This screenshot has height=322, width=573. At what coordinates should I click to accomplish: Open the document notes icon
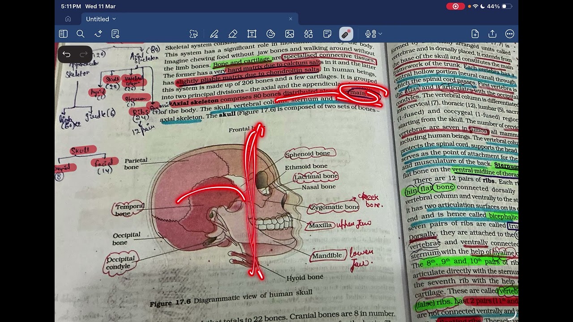(x=115, y=34)
